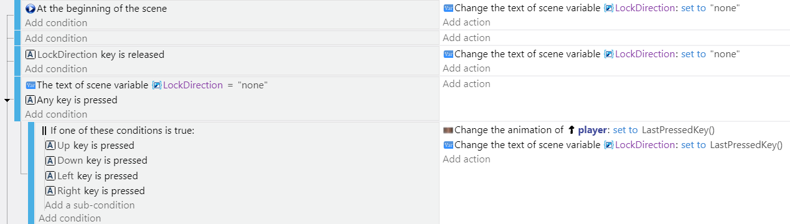
Task: Click 'Add action' under the player animation actions
Action: point(466,159)
